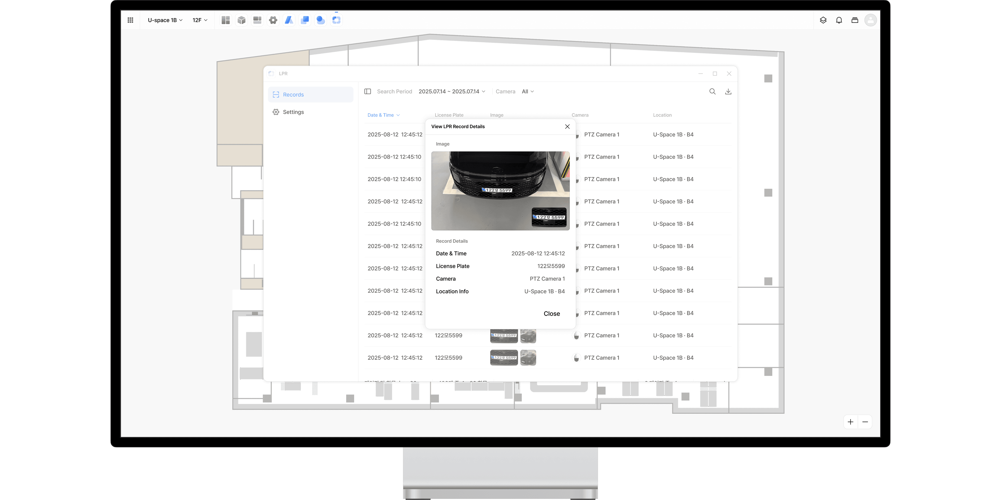This screenshot has width=1001, height=500.
Task: Open the Camera All filter dropdown
Action: (x=528, y=92)
